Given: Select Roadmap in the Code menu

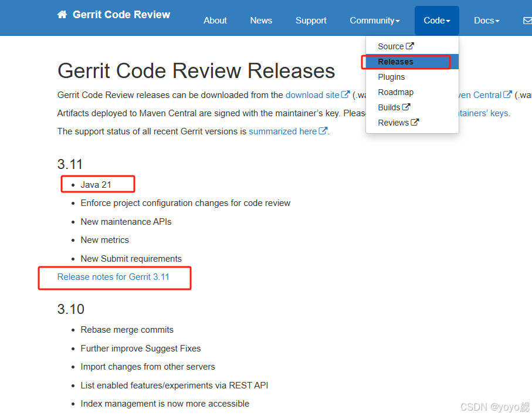Looking at the screenshot, I should (x=395, y=92).
